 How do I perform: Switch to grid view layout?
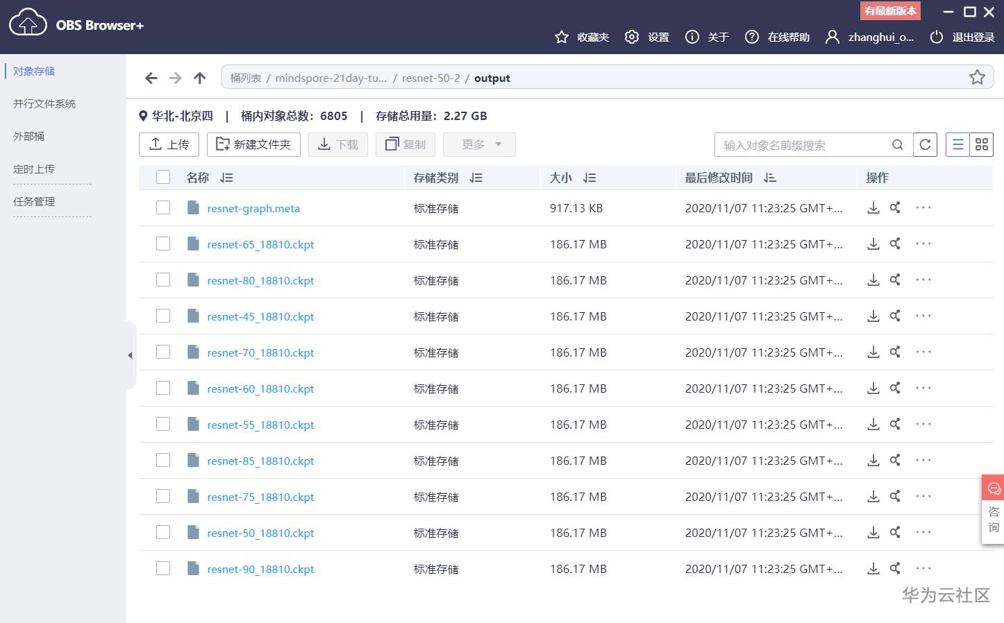[982, 144]
